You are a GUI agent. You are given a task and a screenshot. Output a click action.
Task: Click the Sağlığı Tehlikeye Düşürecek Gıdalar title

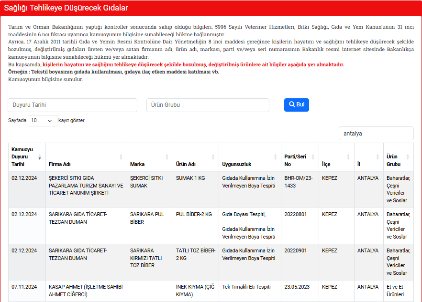pos(66,8)
